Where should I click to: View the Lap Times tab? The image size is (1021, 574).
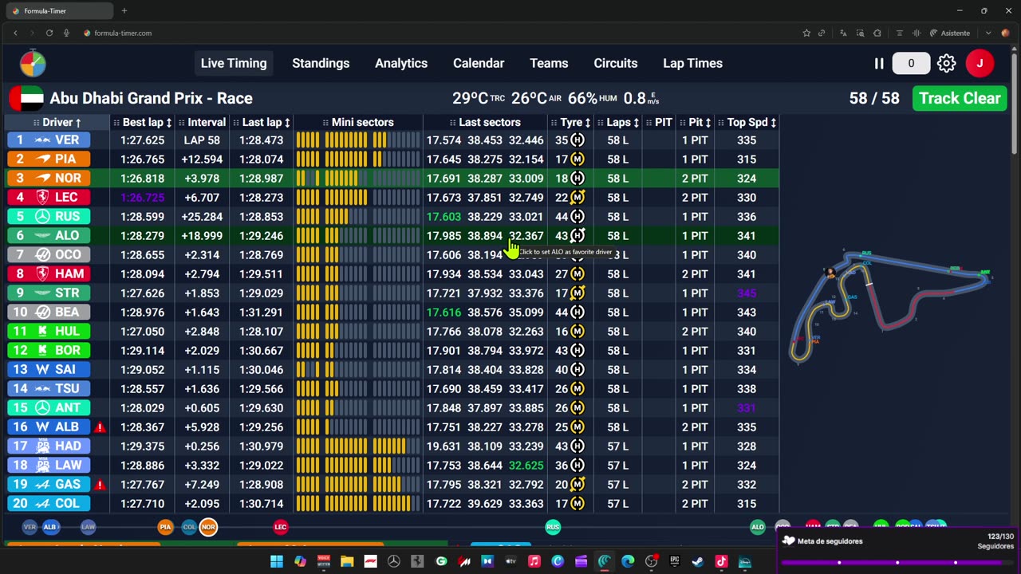692,64
